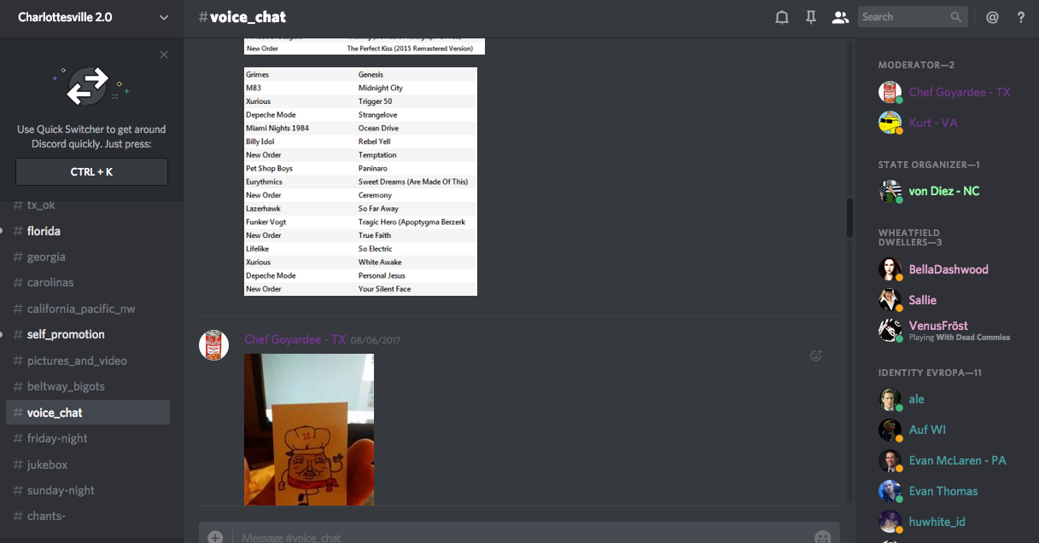1039x543 pixels.
Task: Open the help question mark icon
Action: coord(1020,17)
